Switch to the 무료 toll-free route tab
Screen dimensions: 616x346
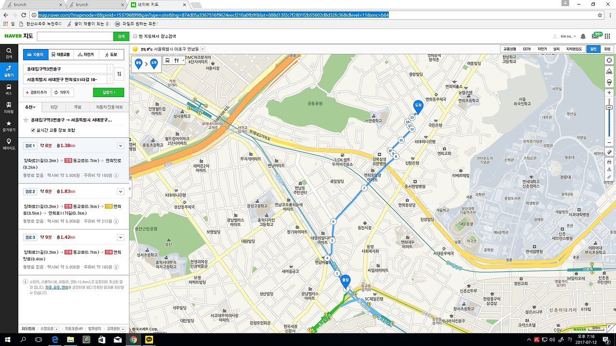77,107
